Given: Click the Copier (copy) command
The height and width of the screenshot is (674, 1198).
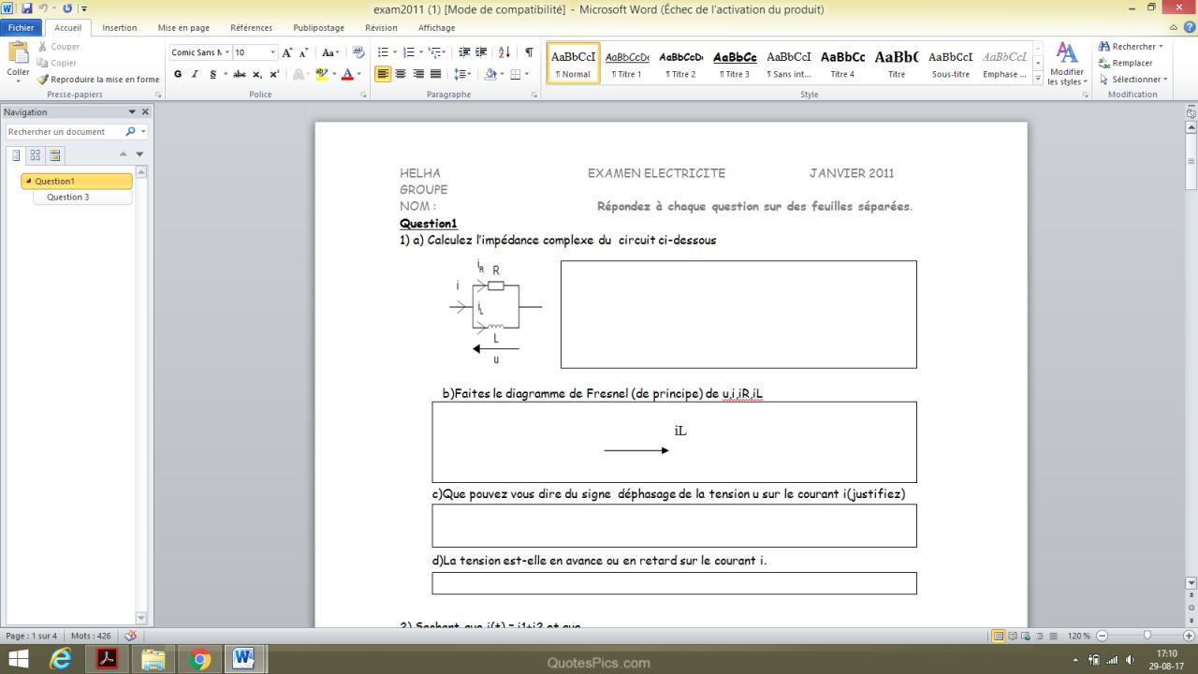Looking at the screenshot, I should pyautogui.click(x=56, y=63).
